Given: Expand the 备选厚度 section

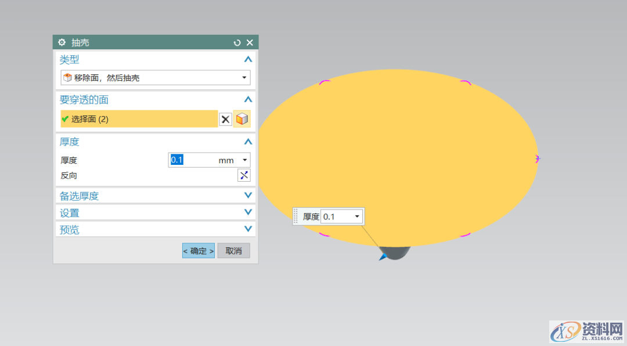Looking at the screenshot, I should coord(248,196).
